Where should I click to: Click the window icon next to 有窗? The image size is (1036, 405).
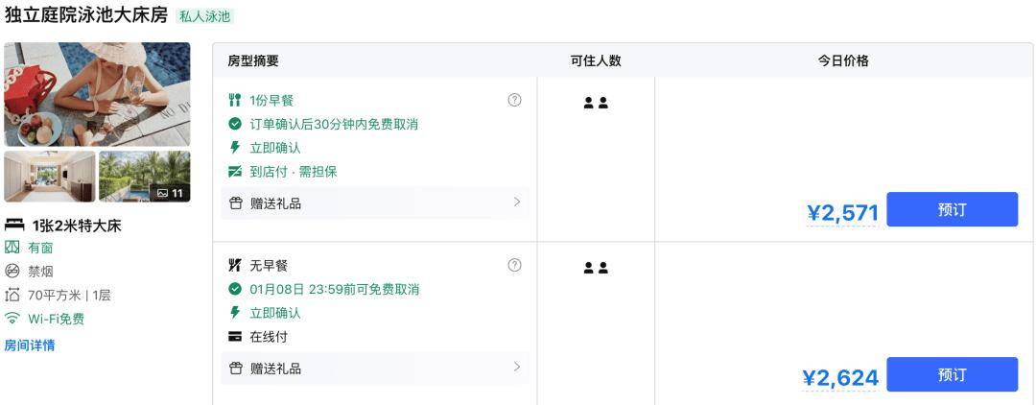pos(12,248)
